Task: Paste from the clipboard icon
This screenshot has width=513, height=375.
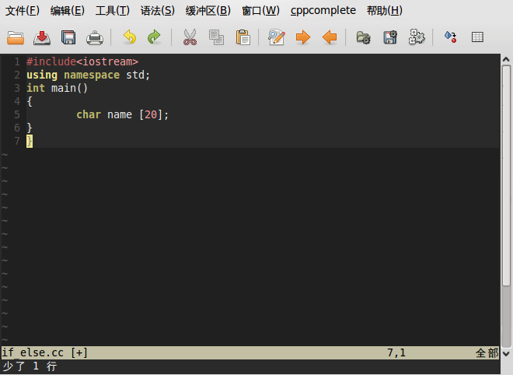Action: [x=243, y=37]
